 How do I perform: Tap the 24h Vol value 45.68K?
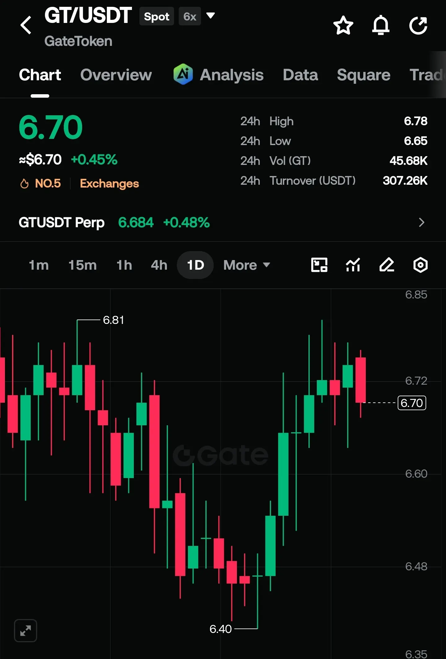click(409, 161)
